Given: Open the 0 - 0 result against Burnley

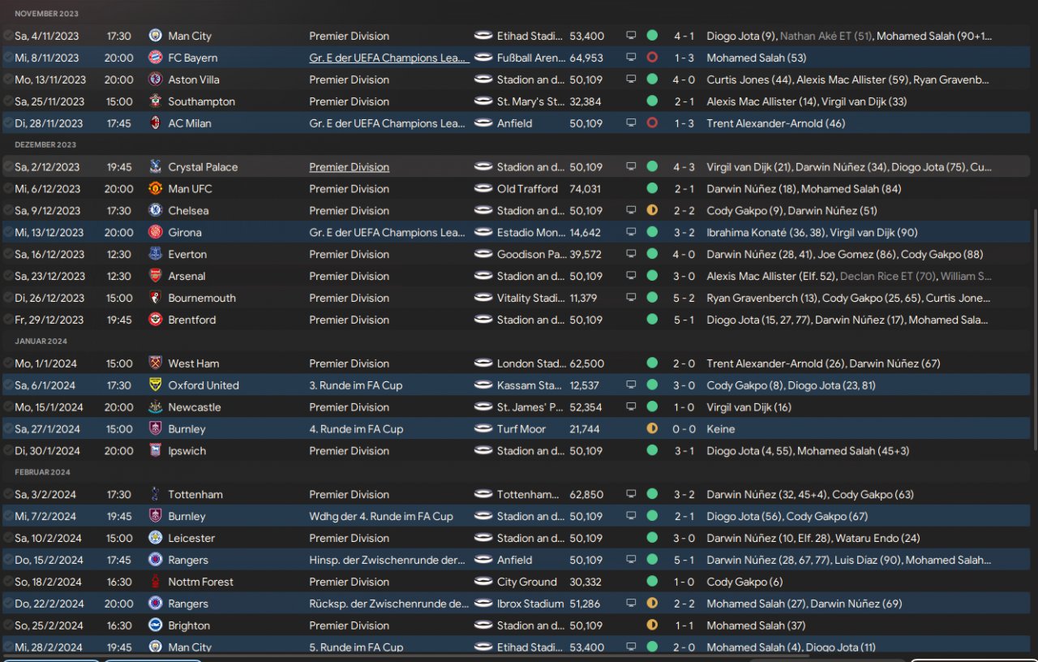Looking at the screenshot, I should [683, 429].
